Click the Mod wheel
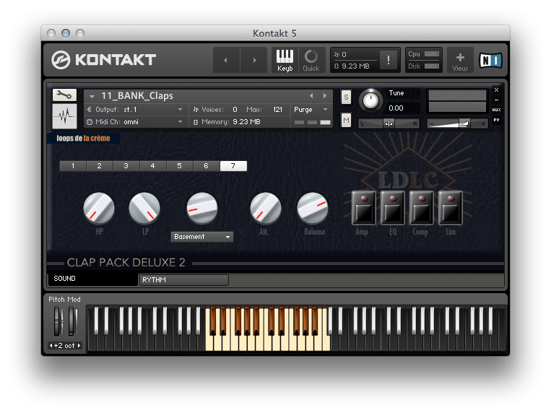This screenshot has width=551, height=413. pyautogui.click(x=72, y=321)
